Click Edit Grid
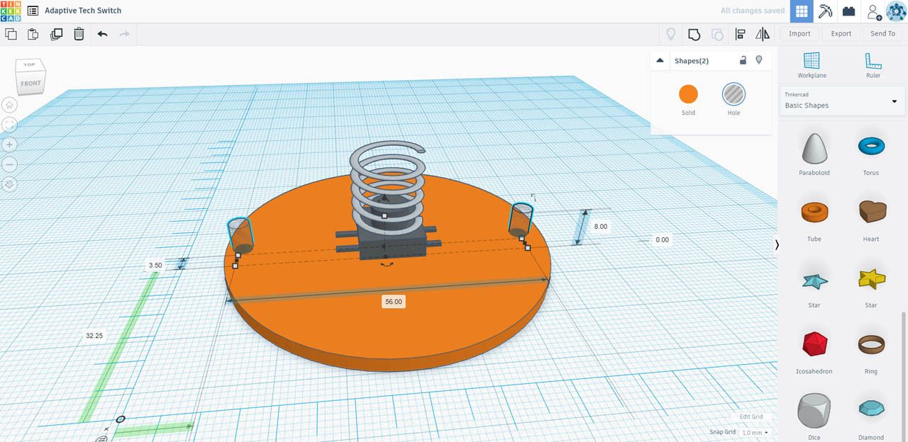 tap(753, 416)
